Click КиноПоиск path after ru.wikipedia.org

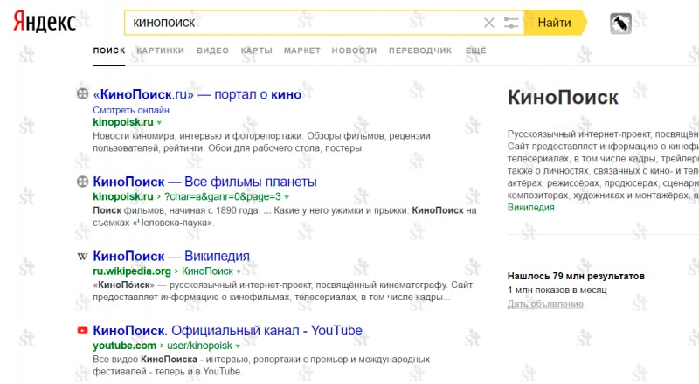207,271
